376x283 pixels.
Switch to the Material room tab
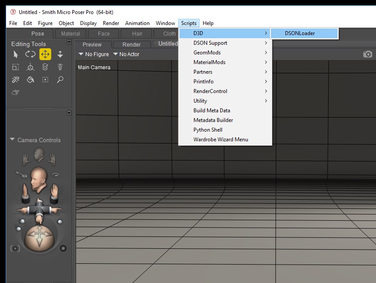pyautogui.click(x=70, y=34)
